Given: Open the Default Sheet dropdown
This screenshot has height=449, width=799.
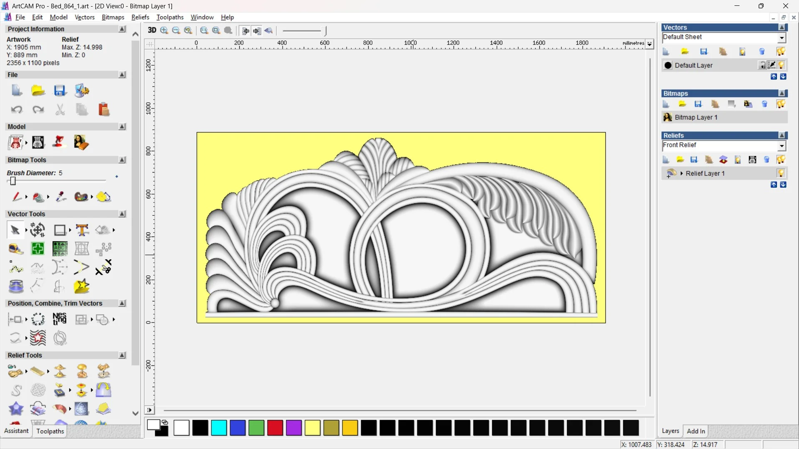Looking at the screenshot, I should (782, 37).
